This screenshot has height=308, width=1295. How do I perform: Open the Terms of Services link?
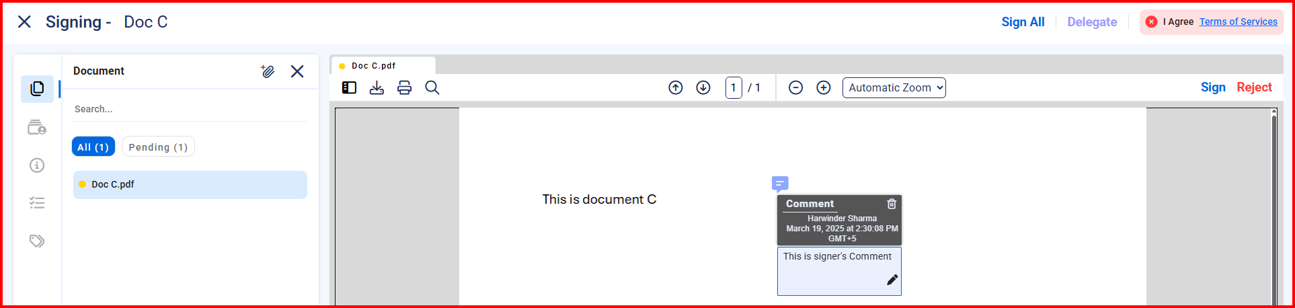1238,22
